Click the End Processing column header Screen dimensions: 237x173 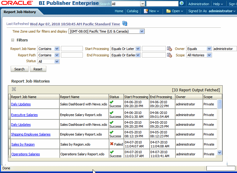coord(162,97)
